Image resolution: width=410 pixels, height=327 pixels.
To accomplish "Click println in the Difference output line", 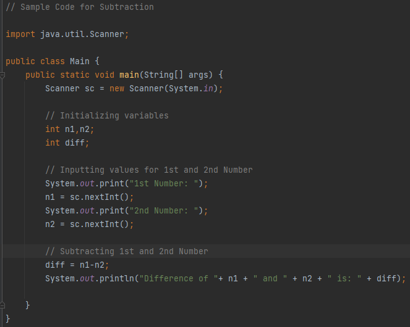I will pos(117,278).
